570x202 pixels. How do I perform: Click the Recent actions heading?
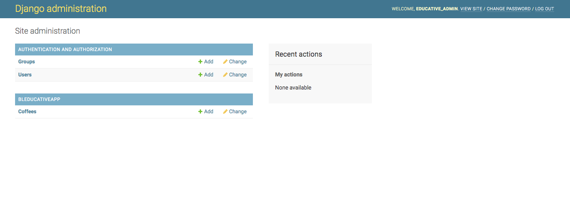click(298, 54)
